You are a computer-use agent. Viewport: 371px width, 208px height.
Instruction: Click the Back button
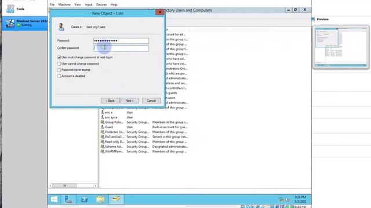click(110, 101)
